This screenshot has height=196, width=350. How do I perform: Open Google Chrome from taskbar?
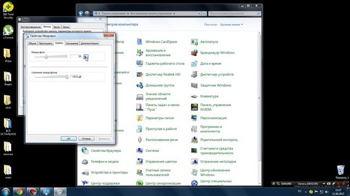(19, 192)
